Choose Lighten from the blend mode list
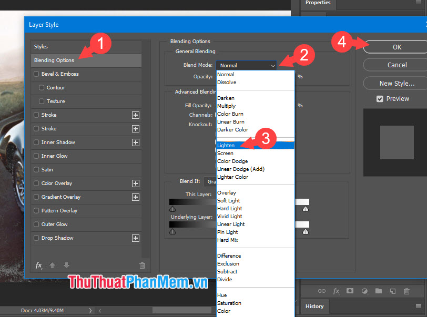This screenshot has height=317, width=427. 226,146
